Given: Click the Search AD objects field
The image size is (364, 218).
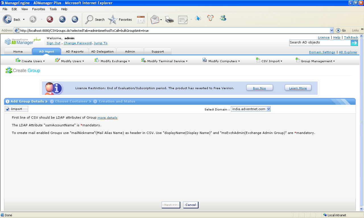Looking at the screenshot, I should click(320, 43).
